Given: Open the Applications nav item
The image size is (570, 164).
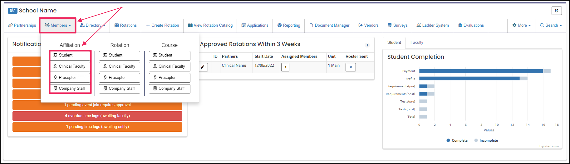Looking at the screenshot, I should [255, 25].
